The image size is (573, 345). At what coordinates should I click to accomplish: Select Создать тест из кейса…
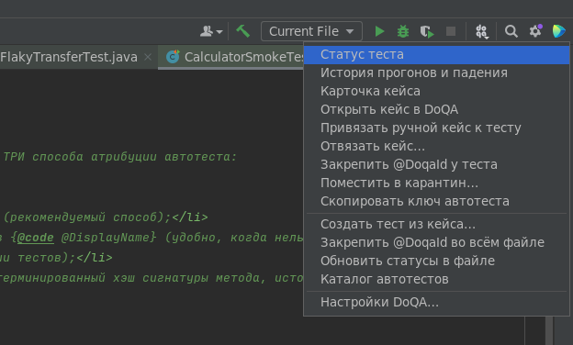[436, 224]
